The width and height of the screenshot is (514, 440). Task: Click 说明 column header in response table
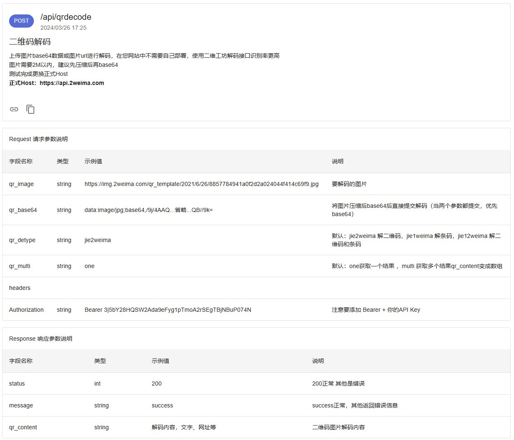pyautogui.click(x=318, y=361)
